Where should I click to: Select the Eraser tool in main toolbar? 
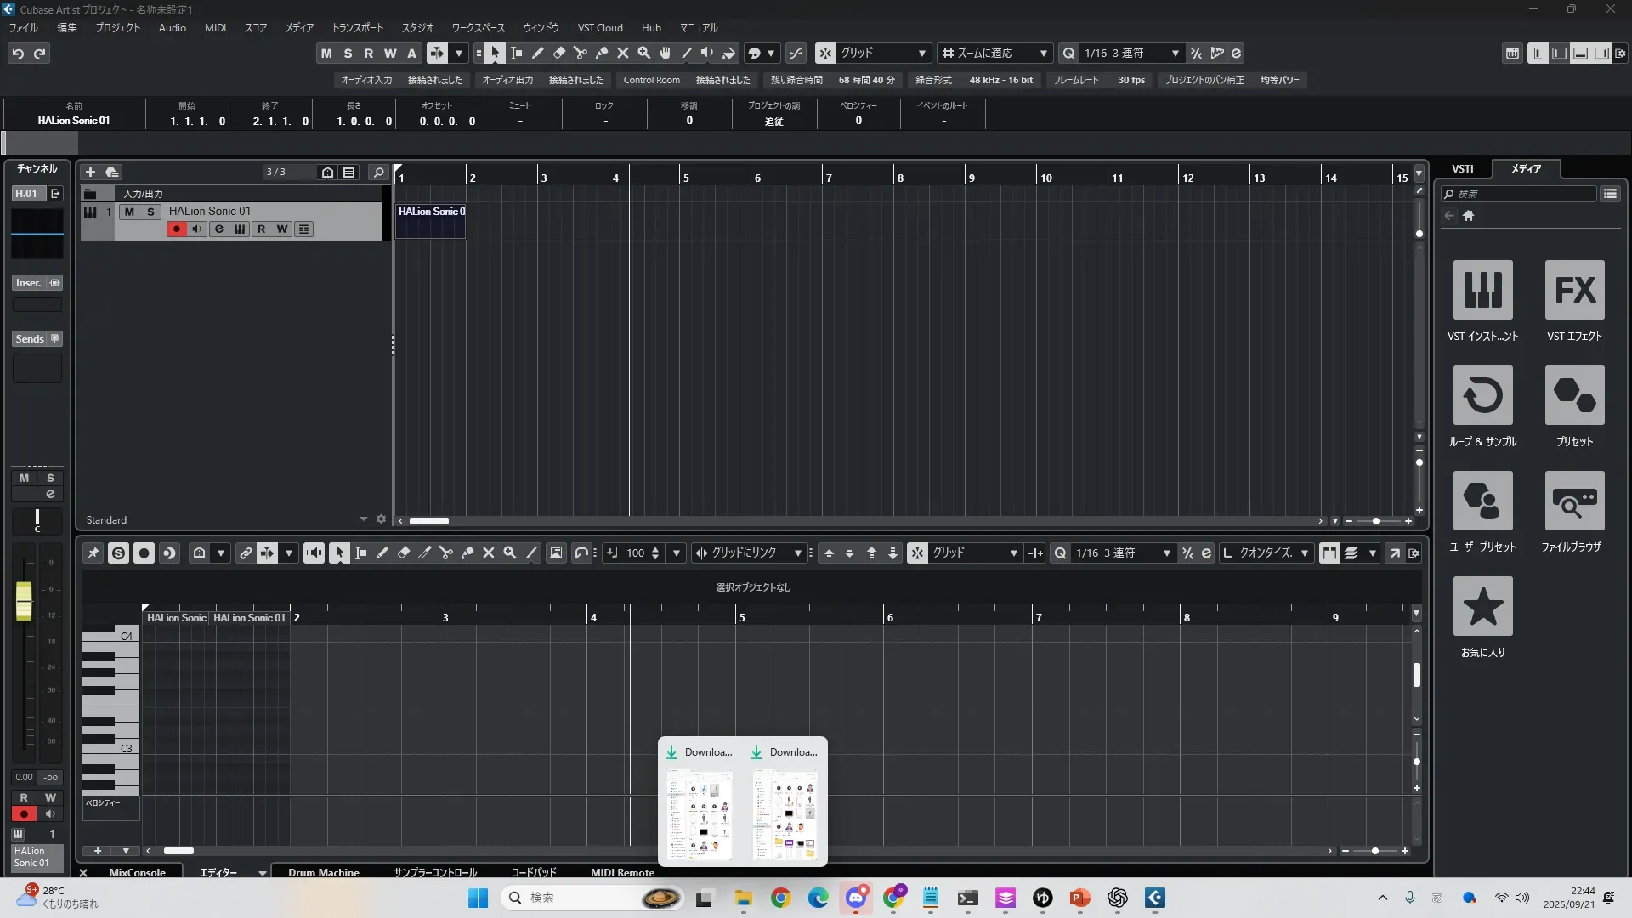click(559, 54)
